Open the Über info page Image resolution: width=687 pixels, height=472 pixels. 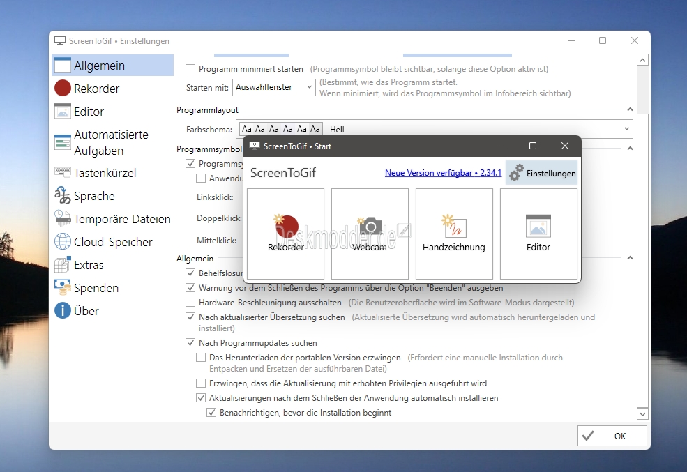tap(112, 310)
